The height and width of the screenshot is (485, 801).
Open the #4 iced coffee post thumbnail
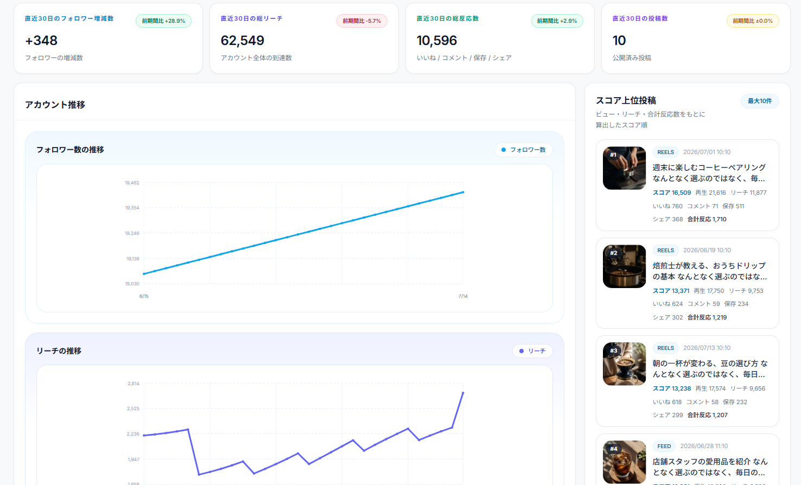625,462
